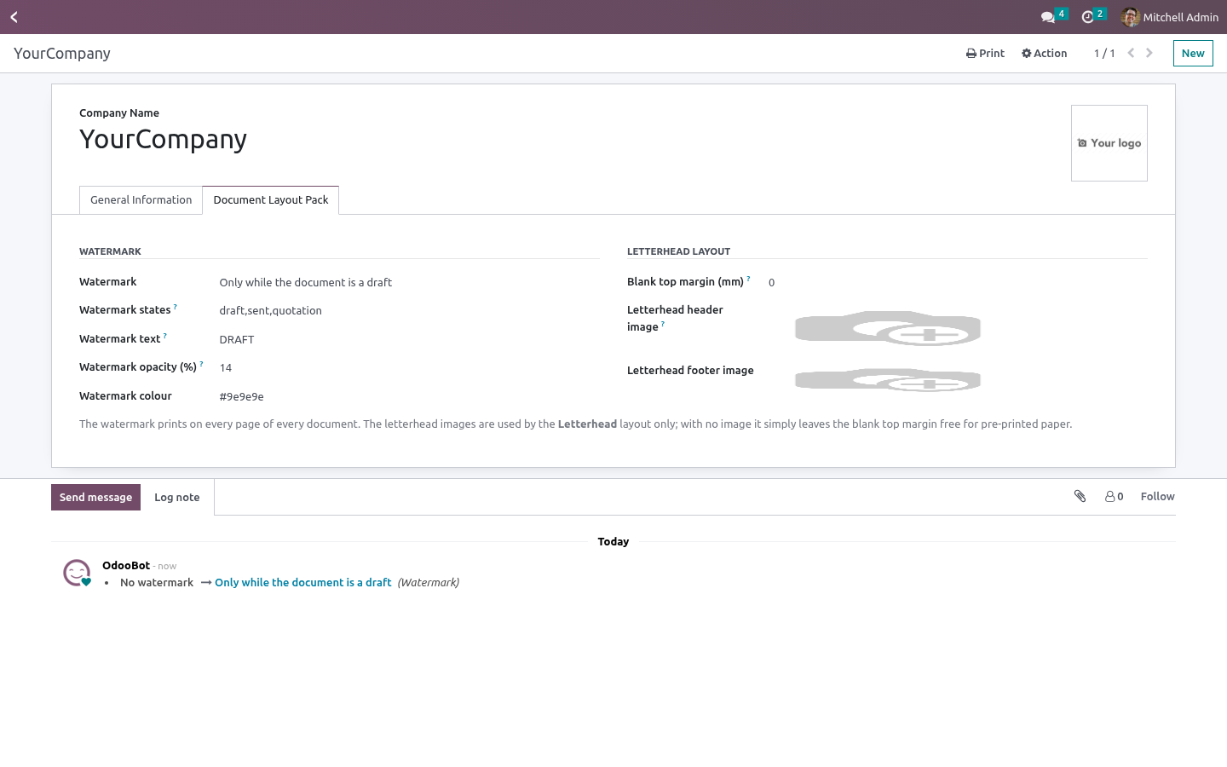The image size is (1227, 767).
Task: Open the Action menu
Action: [x=1044, y=53]
